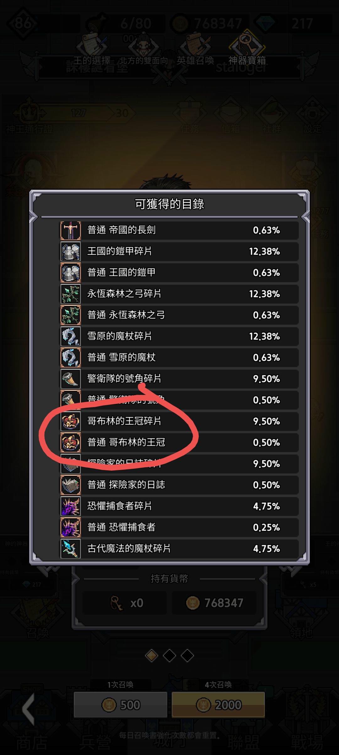Tap the Snowfield staff fragment icon
Viewport: 339px width, 755px height.
[71, 336]
